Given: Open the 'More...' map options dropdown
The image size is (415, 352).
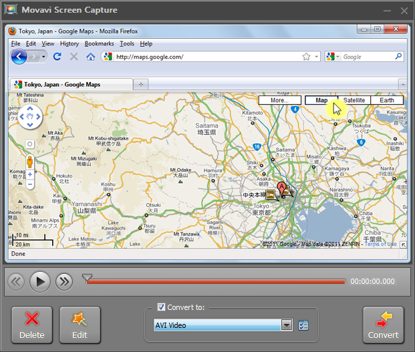Looking at the screenshot, I should point(280,100).
